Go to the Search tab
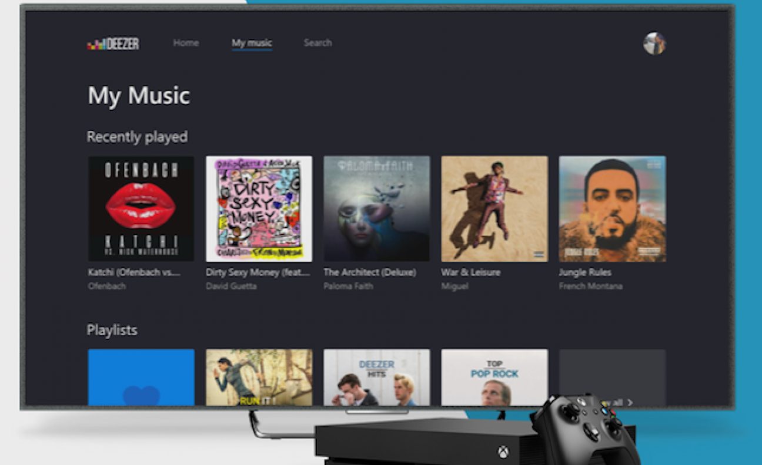The image size is (762, 465). click(x=317, y=43)
